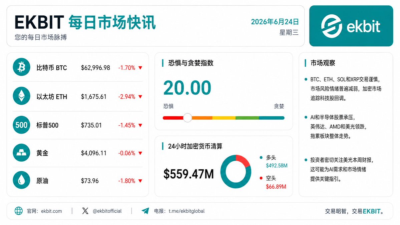Click the -0.06% change for 黄金
The width and height of the screenshot is (400, 225).
[126, 153]
